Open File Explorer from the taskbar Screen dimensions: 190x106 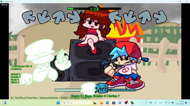click(x=102, y=103)
